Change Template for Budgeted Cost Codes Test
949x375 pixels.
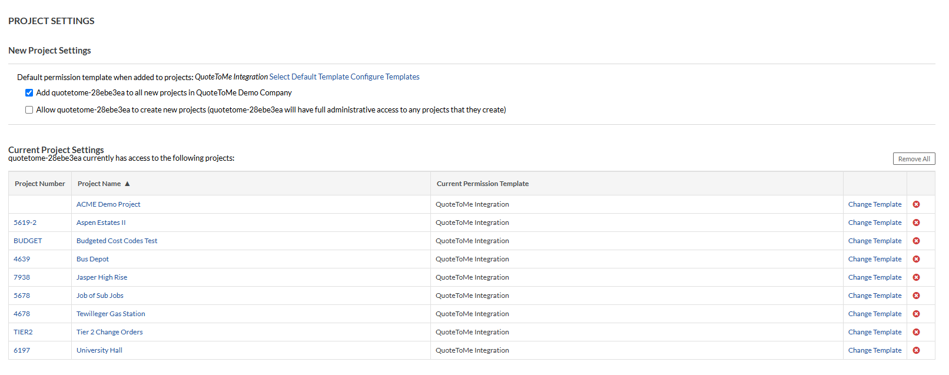point(875,241)
